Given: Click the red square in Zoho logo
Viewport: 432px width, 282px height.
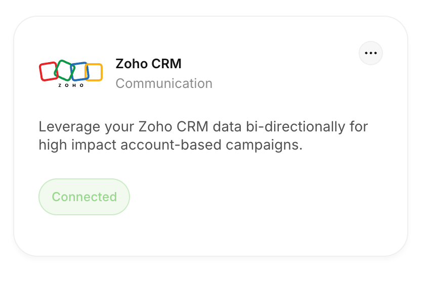Looking at the screenshot, I should (49, 72).
